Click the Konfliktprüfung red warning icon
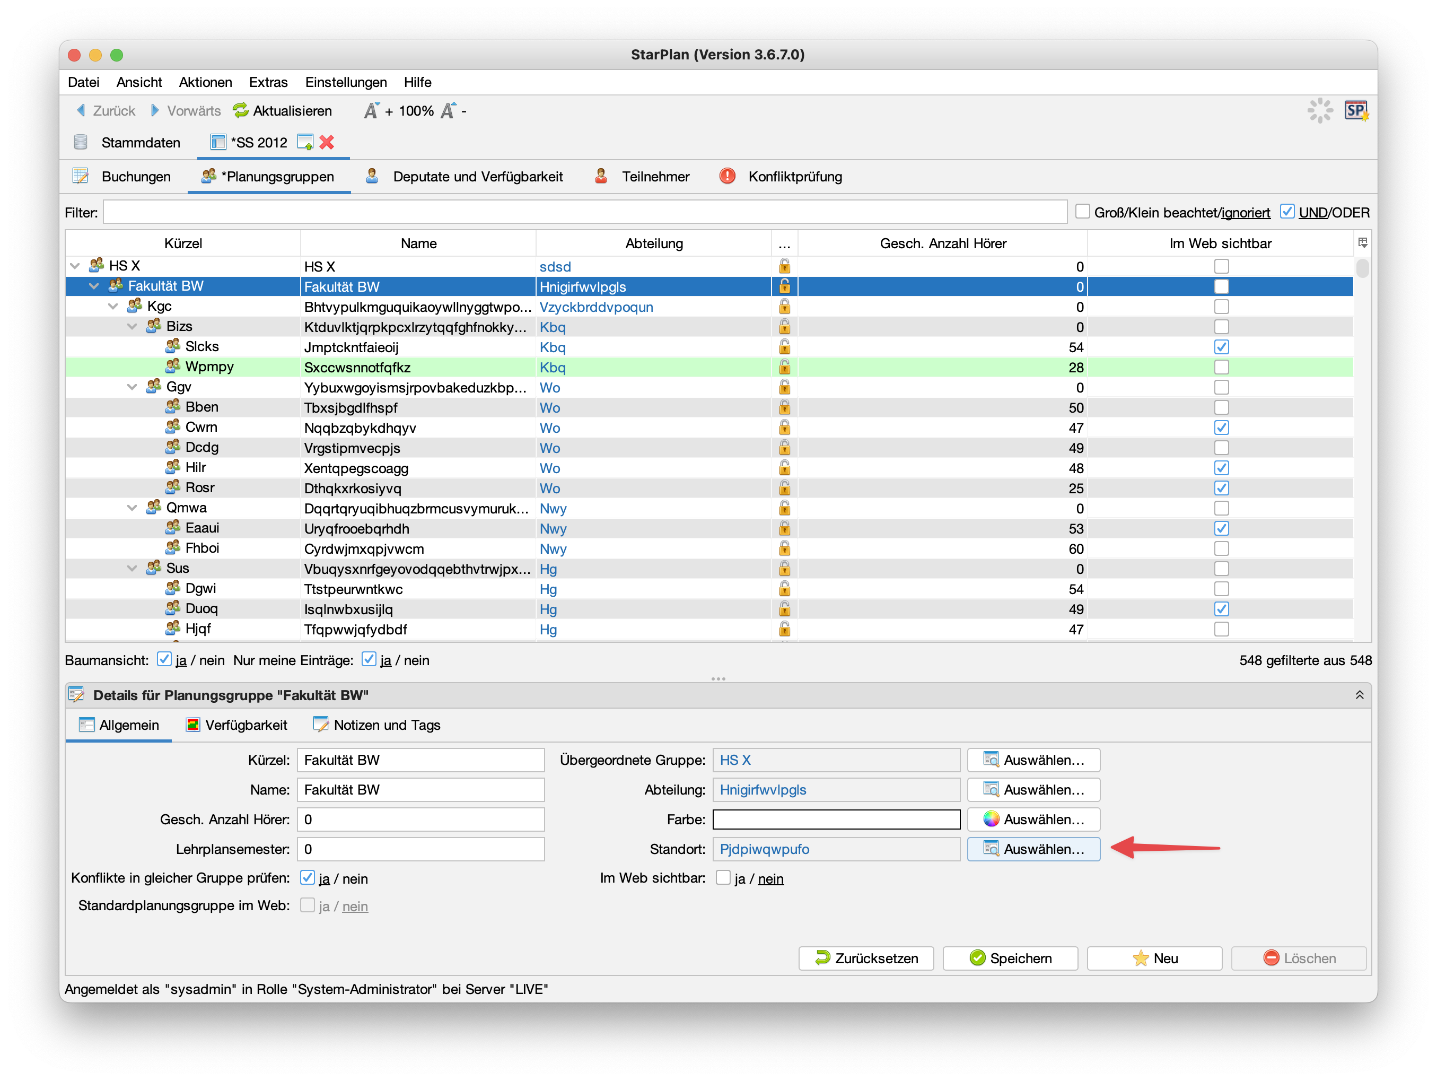The height and width of the screenshot is (1081, 1437). 727,176
